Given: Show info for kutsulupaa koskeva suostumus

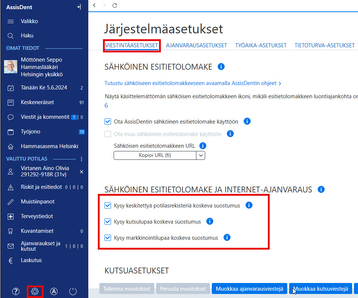Looking at the screenshot, I should [210, 221].
